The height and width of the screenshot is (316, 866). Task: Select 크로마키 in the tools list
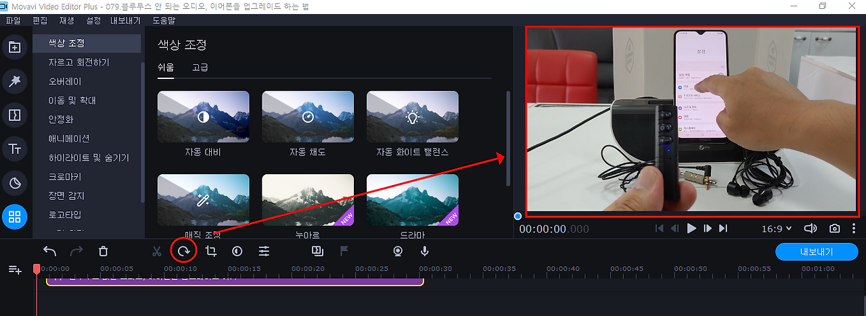(87, 176)
